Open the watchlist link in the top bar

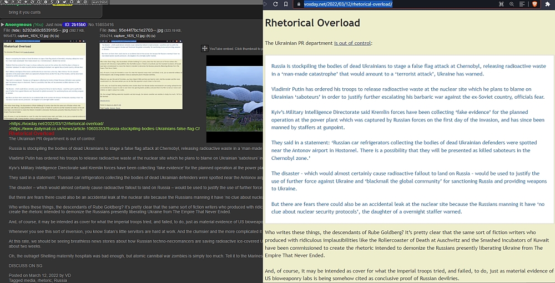point(100,2)
